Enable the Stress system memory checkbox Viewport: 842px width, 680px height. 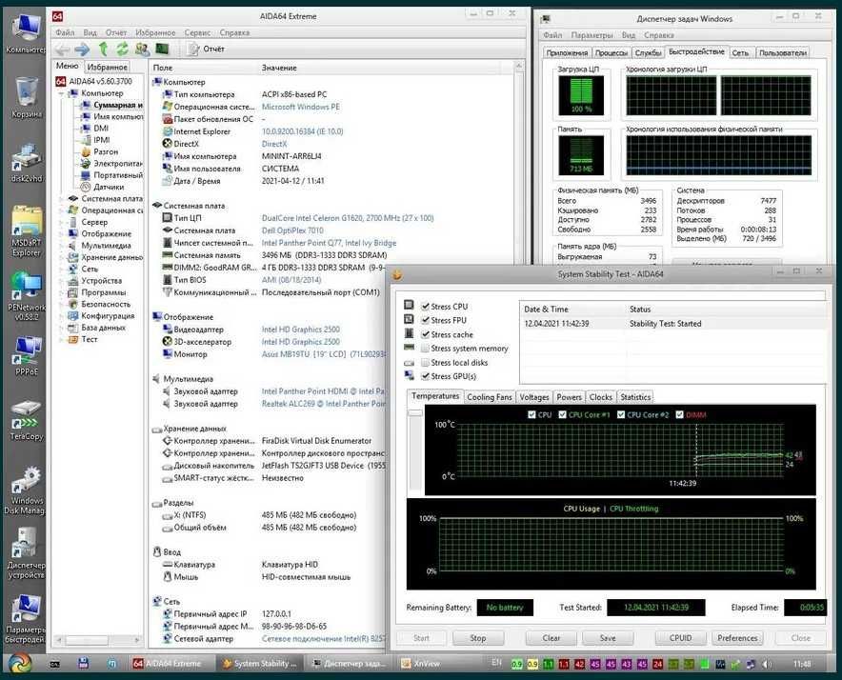tap(426, 348)
